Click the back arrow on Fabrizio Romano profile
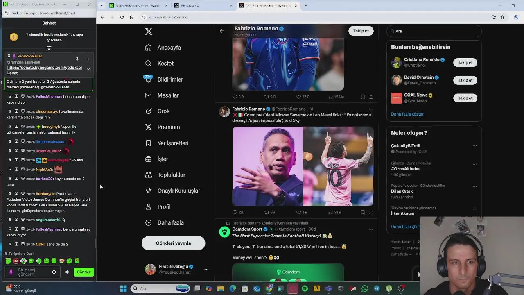 pyautogui.click(x=222, y=31)
